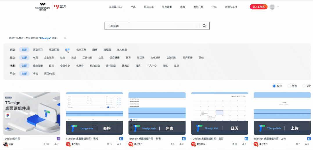This screenshot has height=150, width=313.
Task: Click 墨刀官方 avatar under 日历 card
Action: pos(193,144)
